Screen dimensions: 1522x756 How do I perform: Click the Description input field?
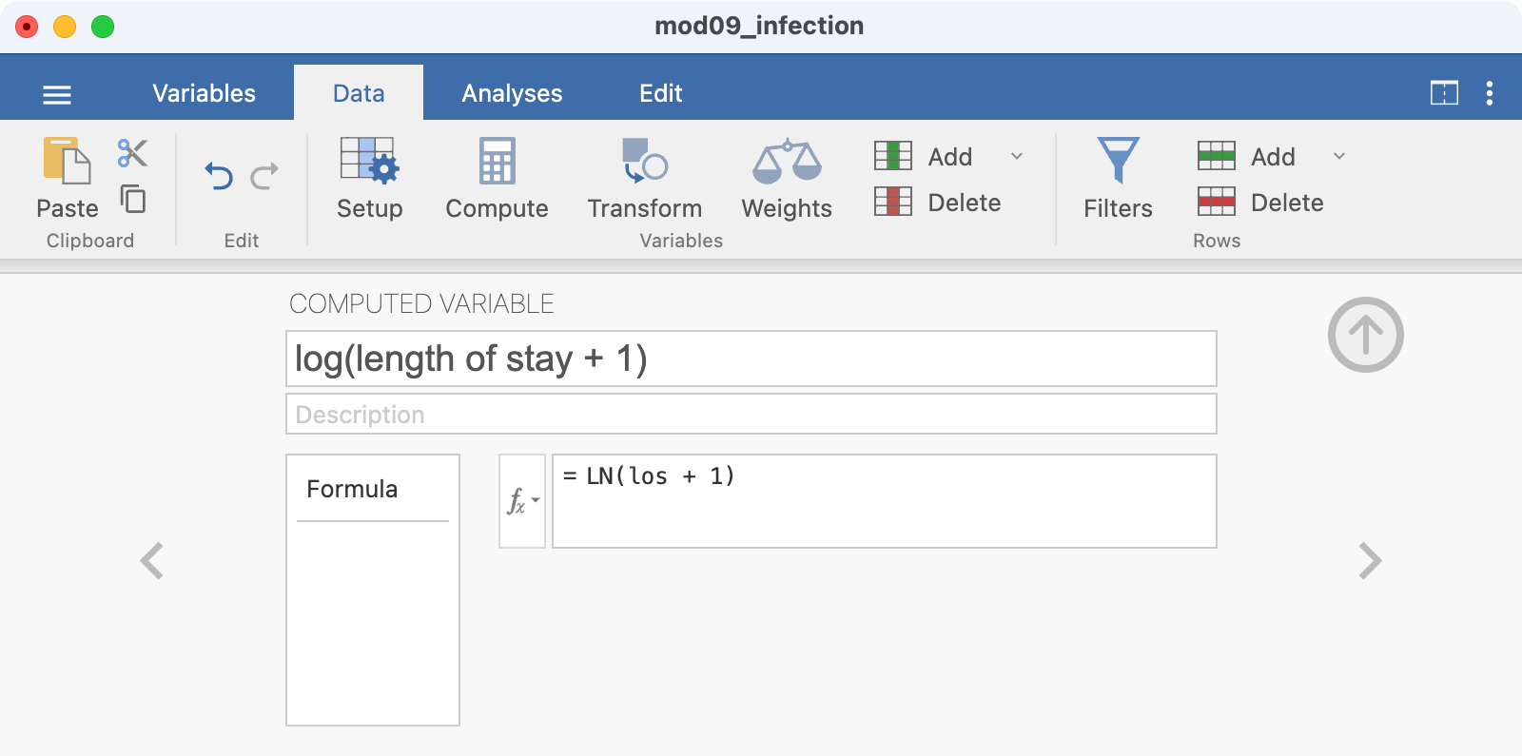point(751,415)
